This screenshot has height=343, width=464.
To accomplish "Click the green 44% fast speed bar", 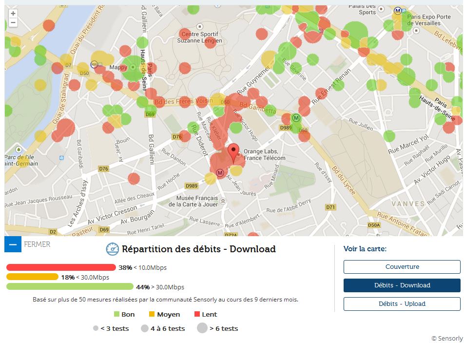I will click(x=70, y=287).
